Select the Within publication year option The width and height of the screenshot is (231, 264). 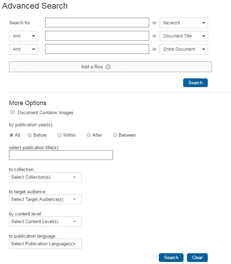tap(60, 135)
